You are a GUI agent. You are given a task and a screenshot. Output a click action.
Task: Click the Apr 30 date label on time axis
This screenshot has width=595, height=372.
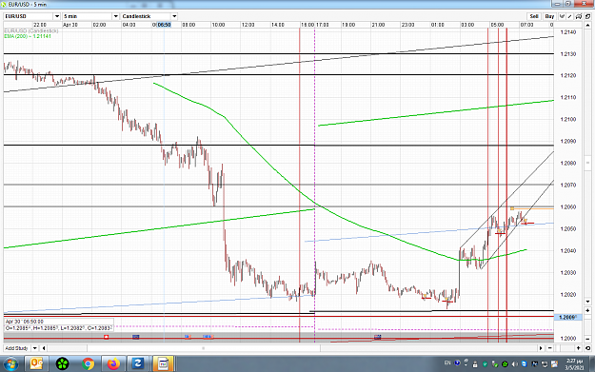pos(70,25)
